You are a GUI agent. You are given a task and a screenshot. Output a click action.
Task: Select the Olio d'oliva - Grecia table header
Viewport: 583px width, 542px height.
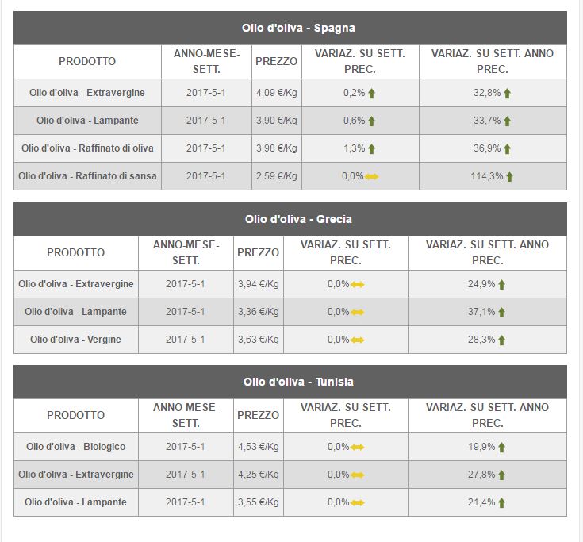coord(290,219)
